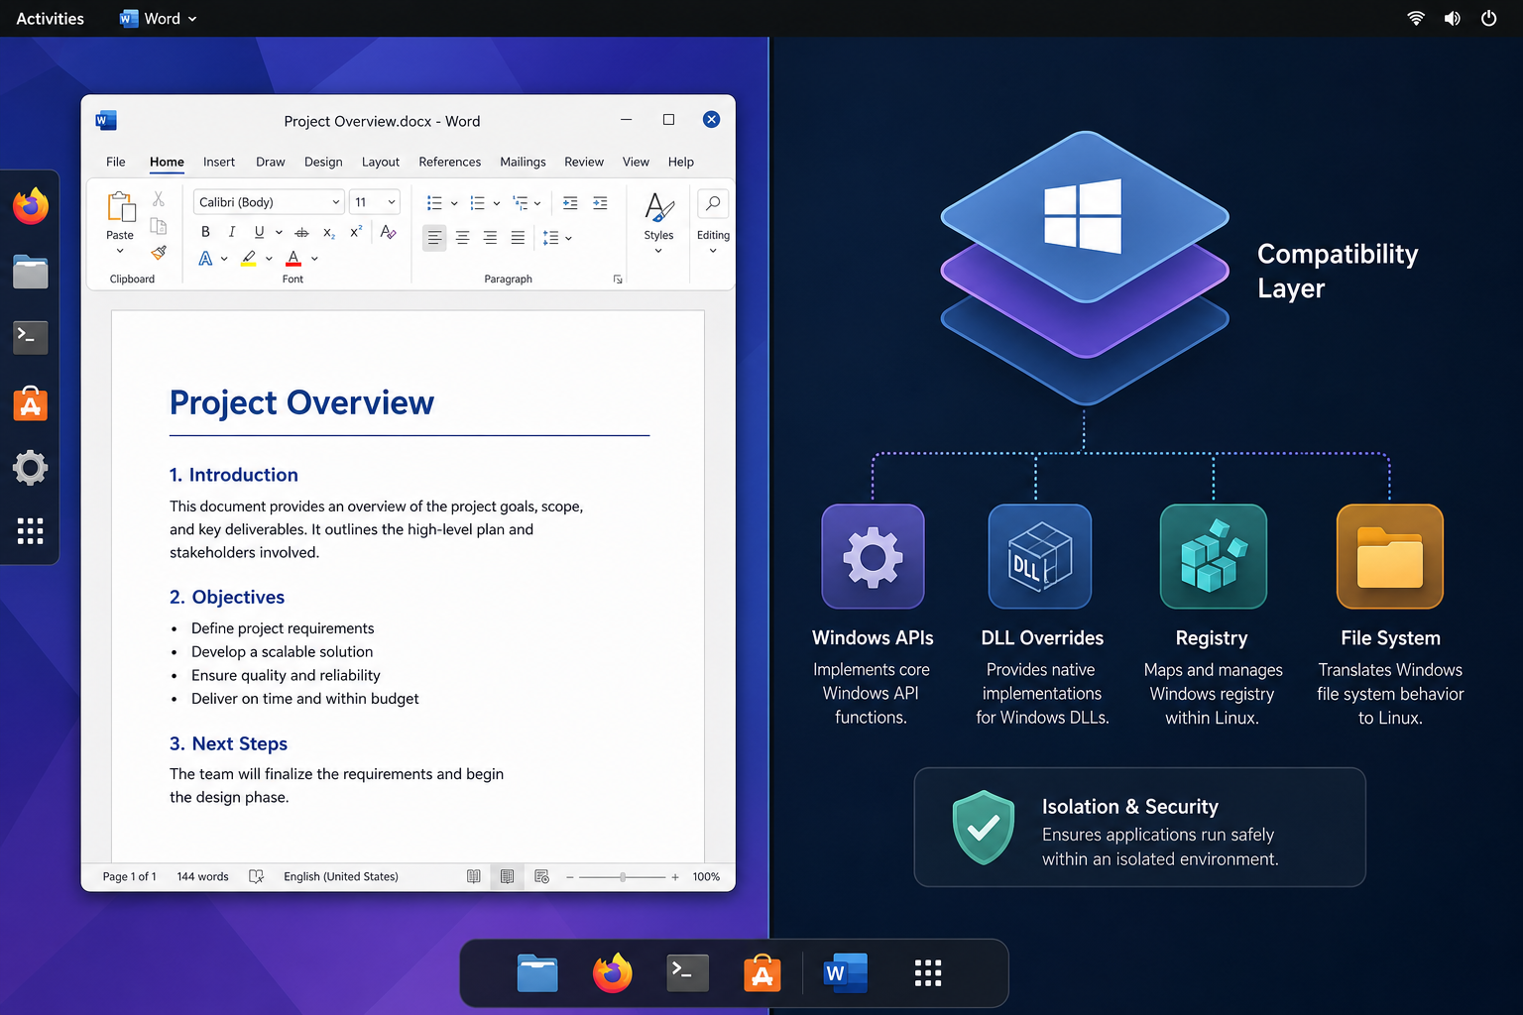Viewport: 1523px width, 1015px height.
Task: Switch to the Layout tab
Action: (x=381, y=162)
